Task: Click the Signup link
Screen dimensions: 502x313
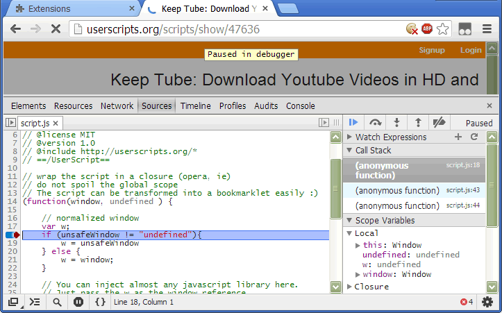Action: coord(432,50)
